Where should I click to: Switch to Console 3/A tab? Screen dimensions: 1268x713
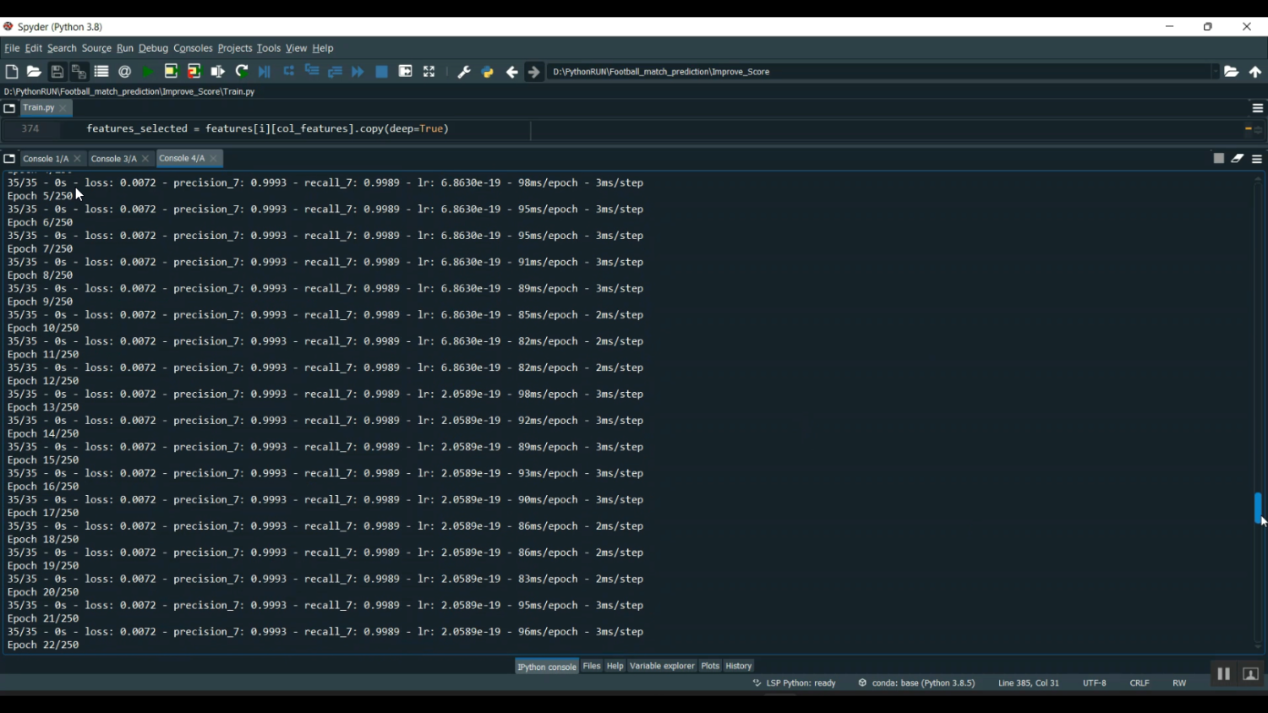[x=113, y=160]
